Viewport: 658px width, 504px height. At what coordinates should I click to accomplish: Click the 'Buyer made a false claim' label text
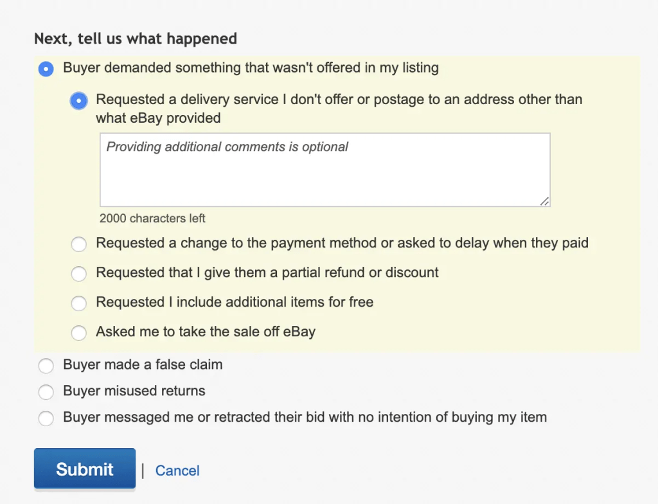point(143,364)
